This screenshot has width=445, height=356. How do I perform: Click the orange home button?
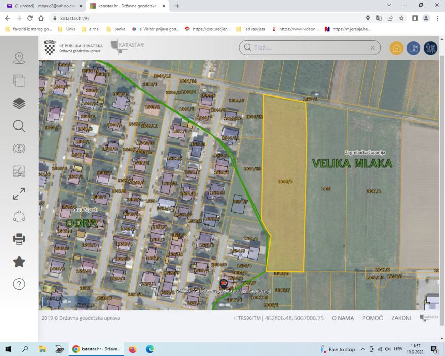[x=396, y=48]
